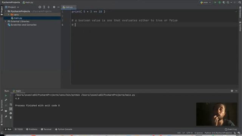Click the disabled stop button in toolbar
This screenshot has height=136, width=242.
[235, 2]
